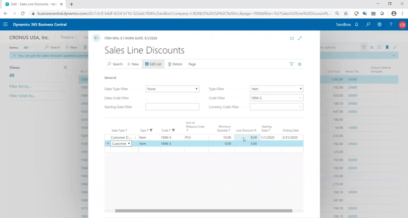Click the All view link
The height and width of the screenshot is (218, 408).
(x=12, y=75)
